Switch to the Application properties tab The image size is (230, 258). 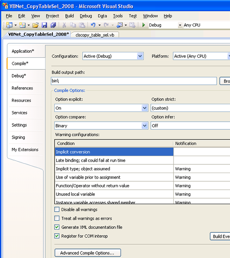point(26,51)
